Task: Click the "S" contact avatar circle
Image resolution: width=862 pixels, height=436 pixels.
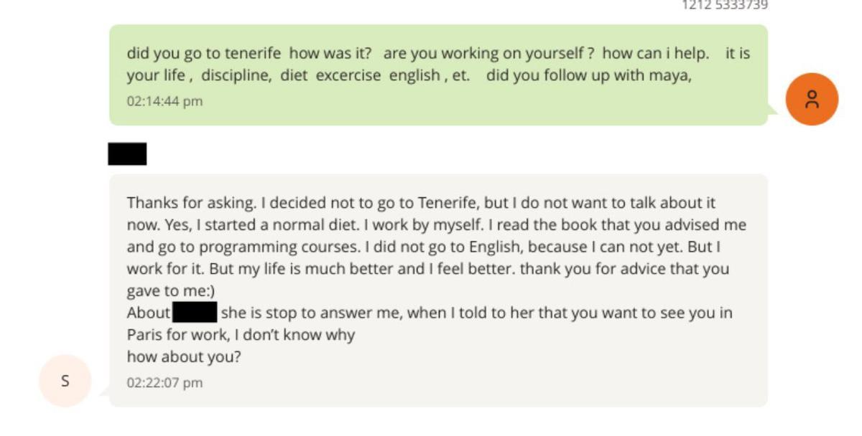Action: 65,381
